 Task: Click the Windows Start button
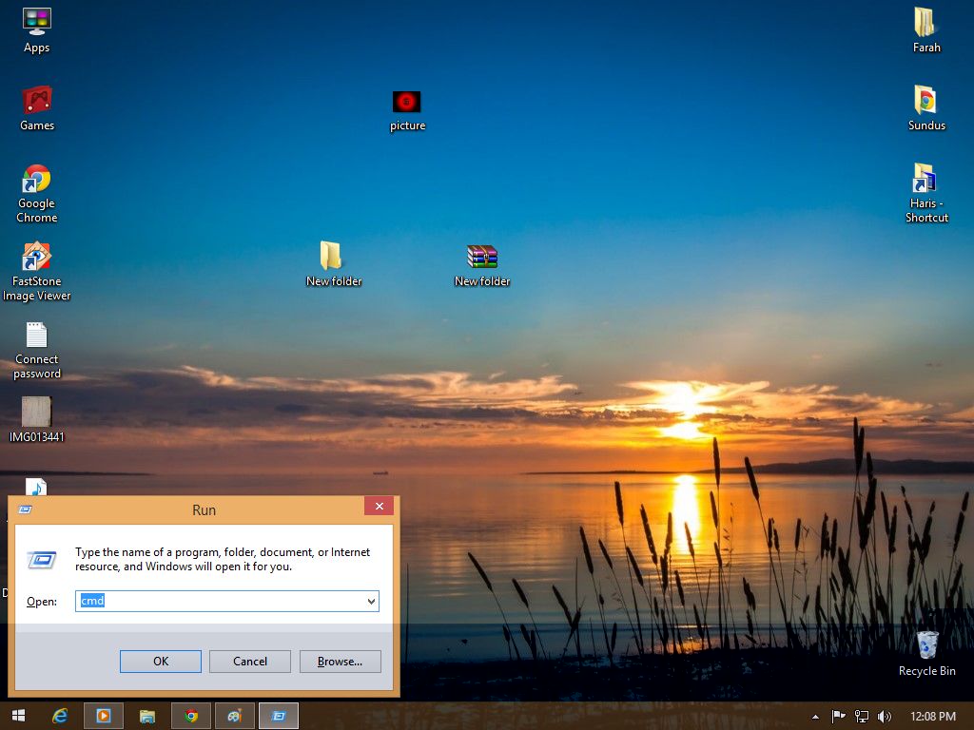point(19,717)
